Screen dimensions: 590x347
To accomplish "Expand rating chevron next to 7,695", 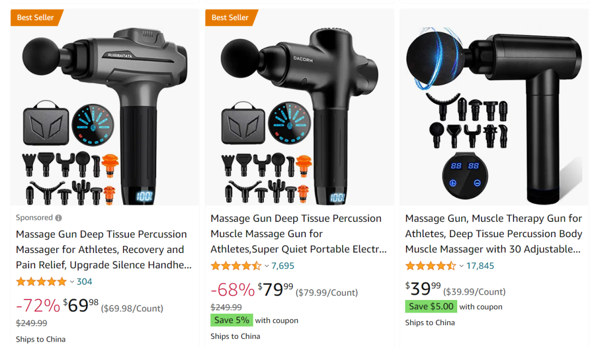I will point(267,266).
